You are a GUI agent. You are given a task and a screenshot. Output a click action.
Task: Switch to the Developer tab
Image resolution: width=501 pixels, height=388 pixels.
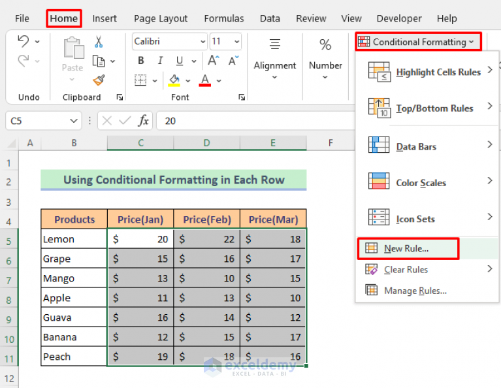(x=399, y=18)
